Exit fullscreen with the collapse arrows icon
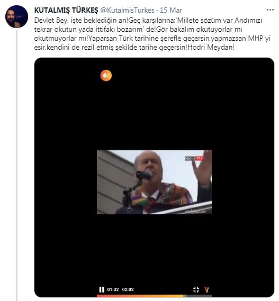Screen dimensions: 279x301 [x=196, y=289]
